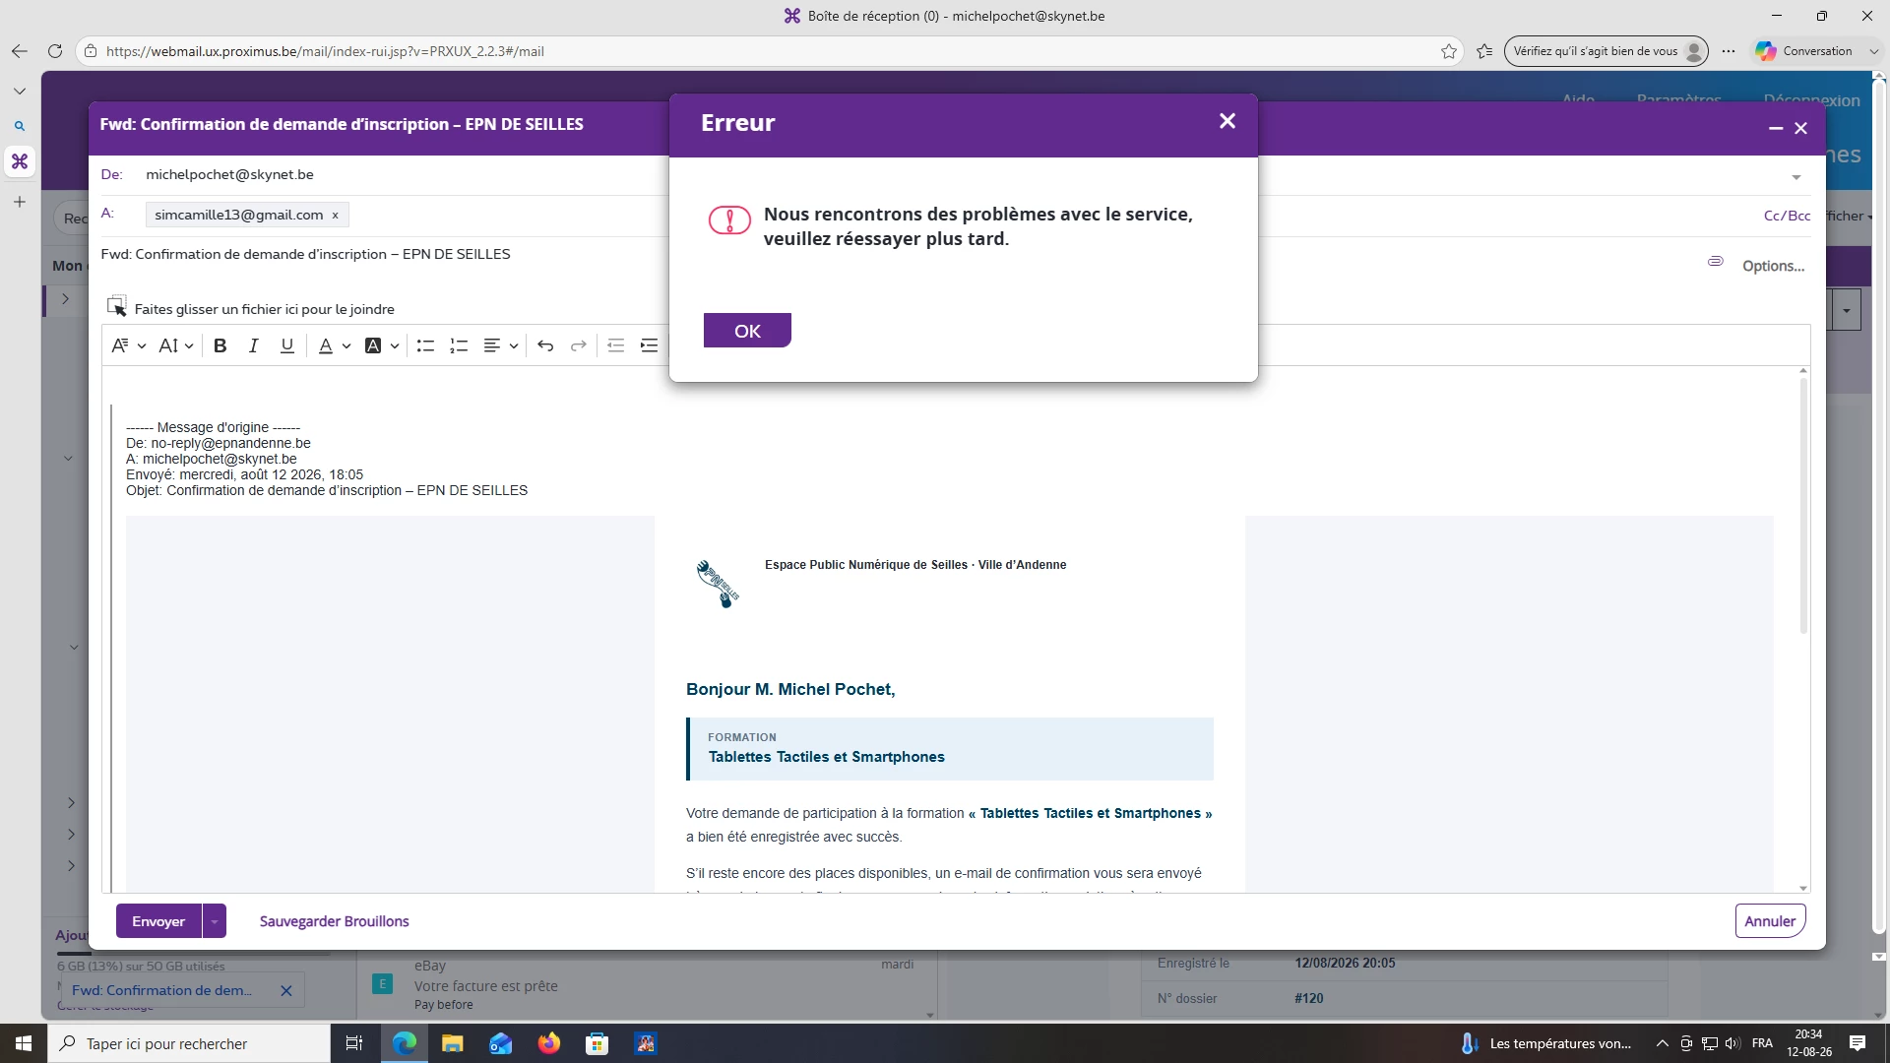Screen dimensions: 1890x1063
Task: Open text color dropdown arrow
Action: pyautogui.click(x=346, y=346)
